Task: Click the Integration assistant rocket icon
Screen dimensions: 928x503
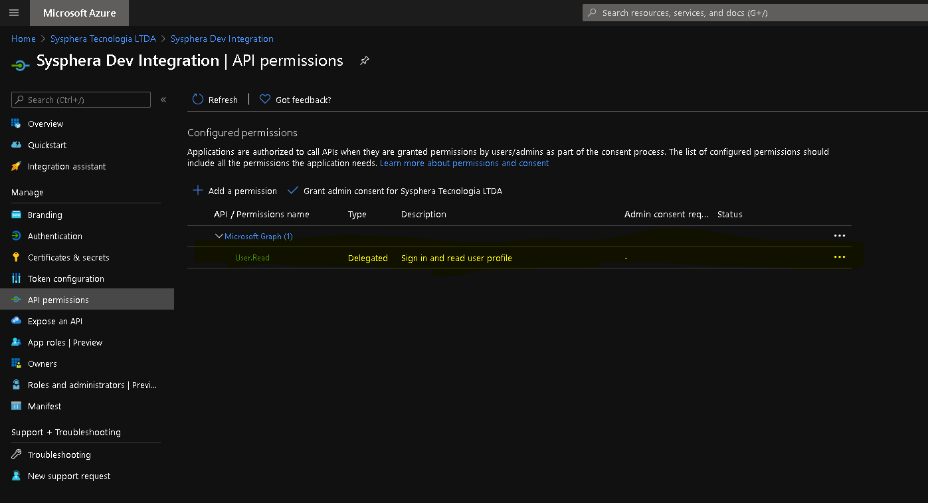Action: click(x=16, y=166)
